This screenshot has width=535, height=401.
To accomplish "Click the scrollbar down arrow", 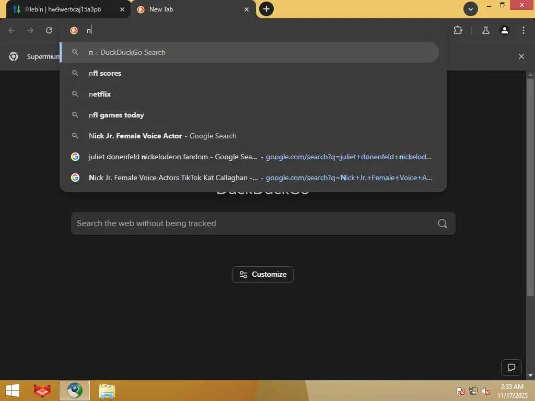I will 530,375.
